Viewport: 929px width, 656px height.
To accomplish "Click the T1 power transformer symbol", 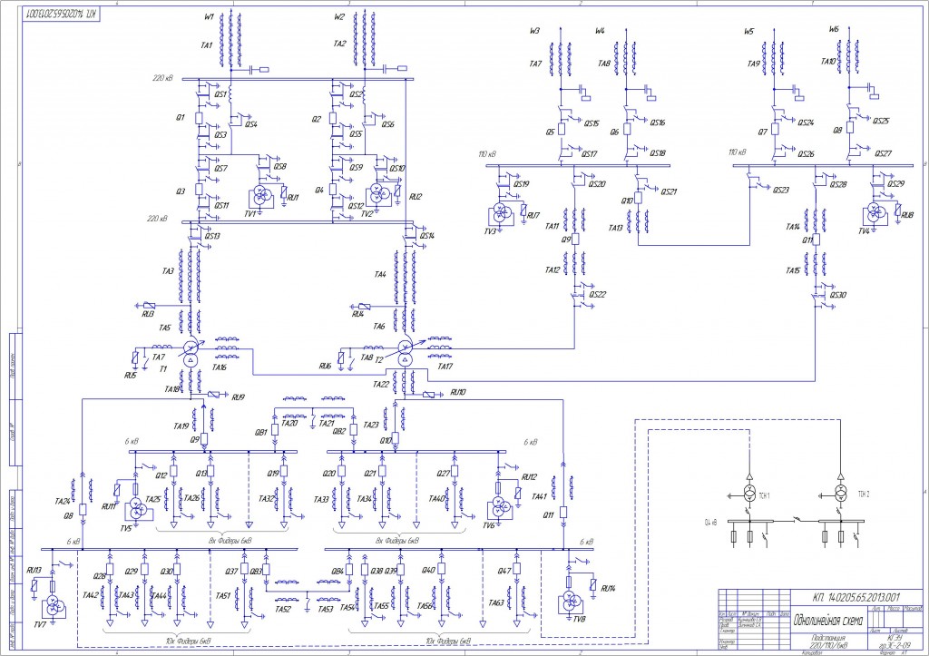I will pyautogui.click(x=191, y=353).
